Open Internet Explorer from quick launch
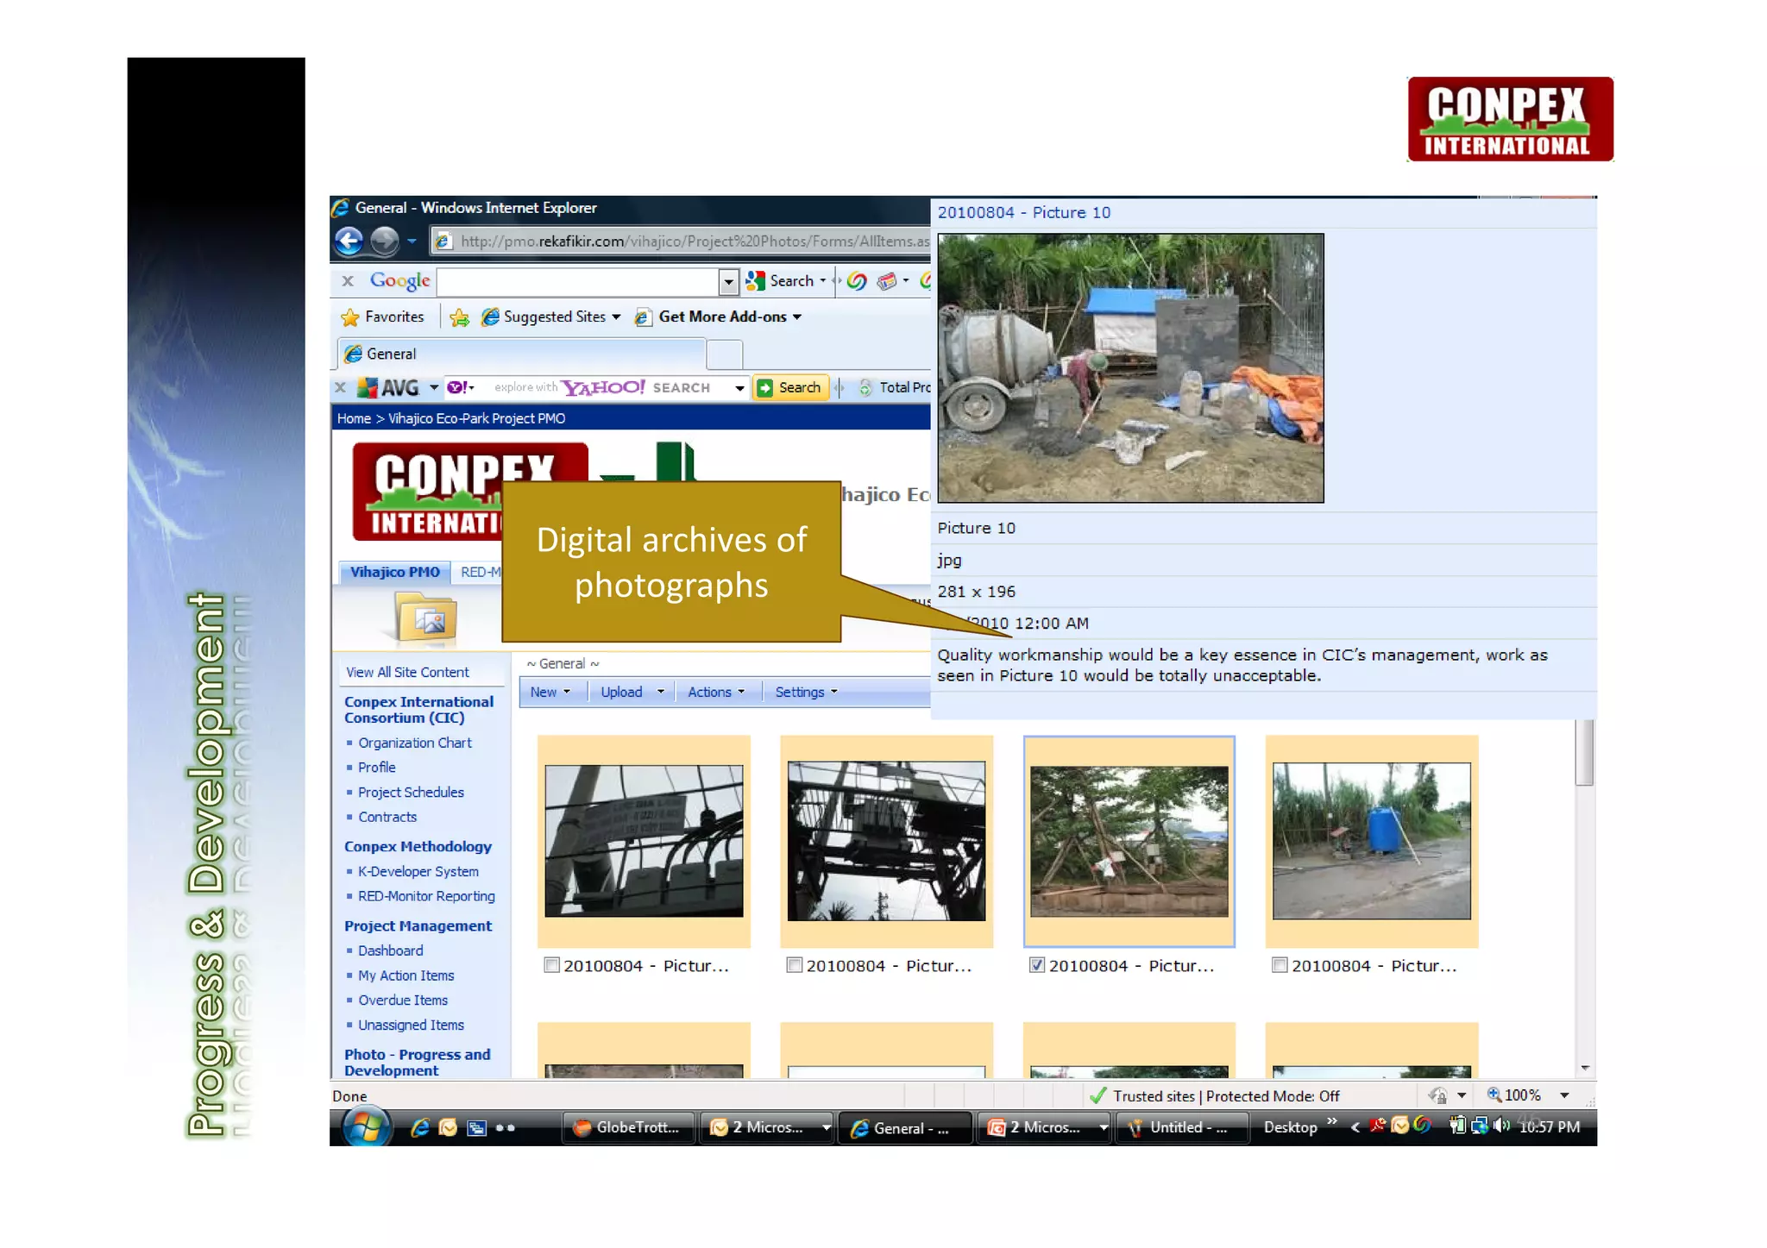The width and height of the screenshot is (1767, 1248). [420, 1127]
